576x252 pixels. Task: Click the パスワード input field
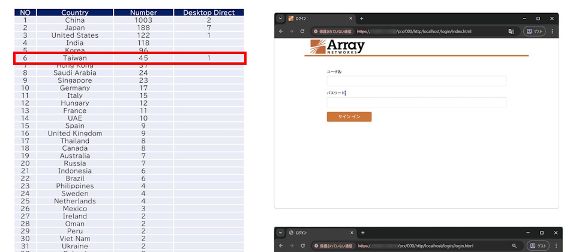416,103
